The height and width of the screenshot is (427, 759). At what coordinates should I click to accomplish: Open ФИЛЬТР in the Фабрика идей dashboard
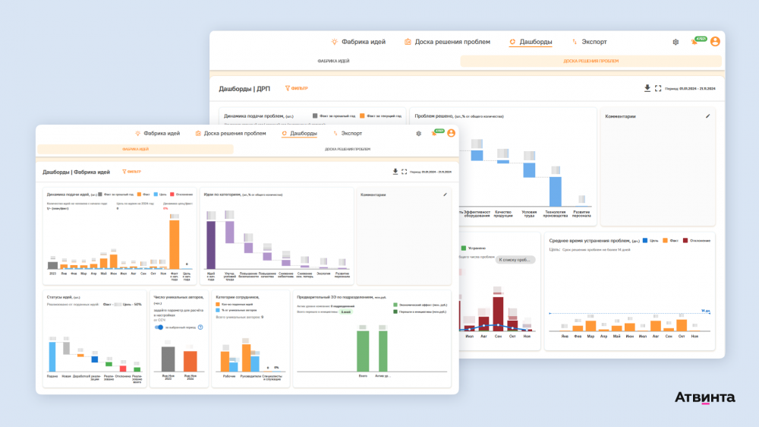[131, 172]
